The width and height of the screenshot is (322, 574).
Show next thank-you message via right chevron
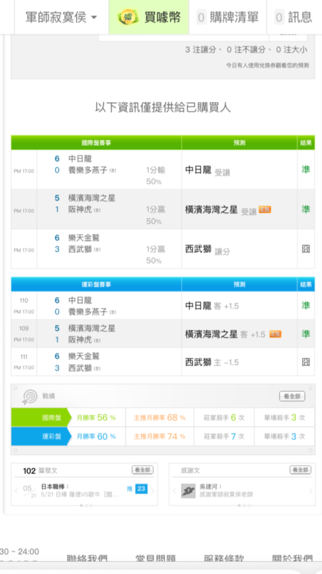click(311, 491)
